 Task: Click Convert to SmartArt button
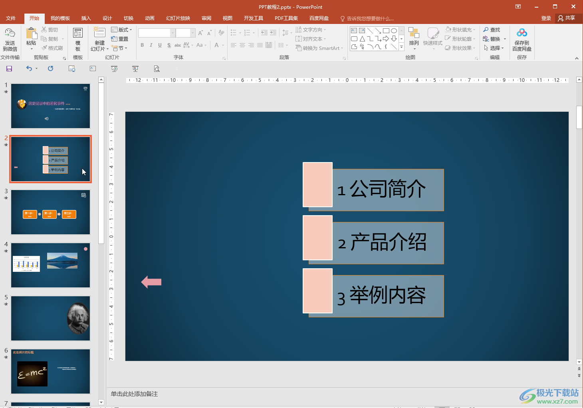click(319, 48)
